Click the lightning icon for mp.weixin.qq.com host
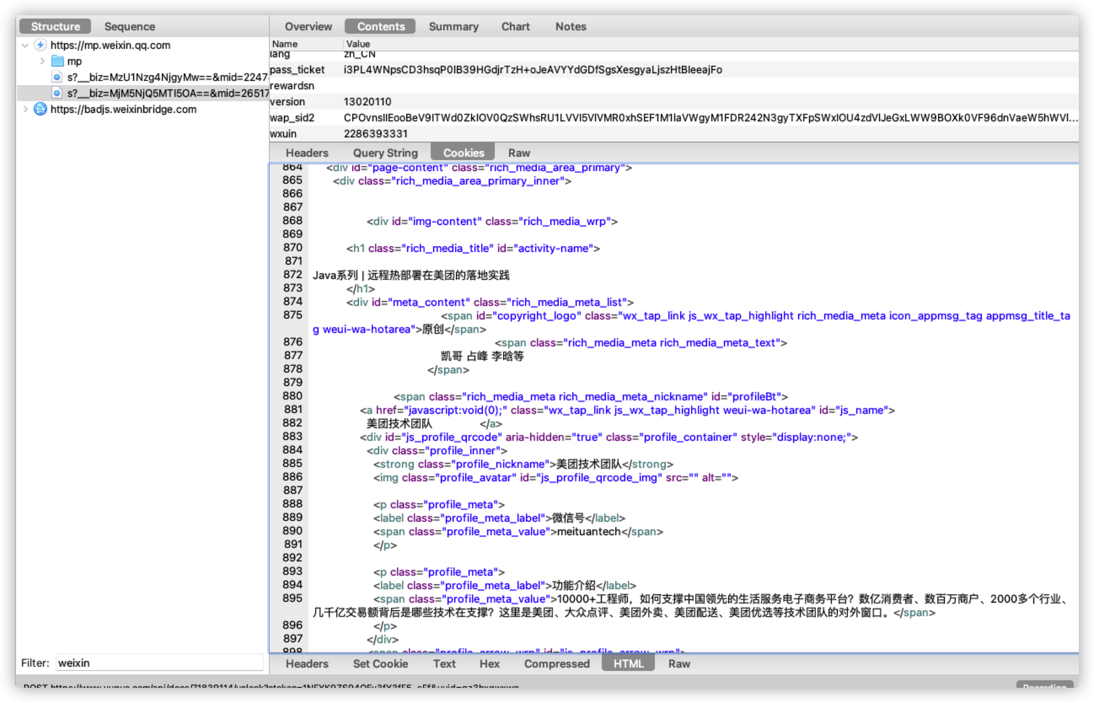The height and width of the screenshot is (703, 1094). click(x=40, y=45)
